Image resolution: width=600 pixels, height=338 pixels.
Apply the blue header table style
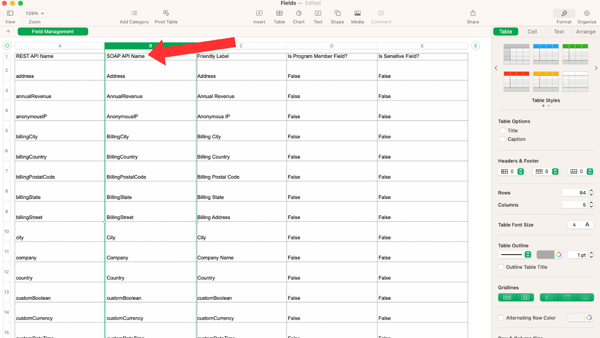click(x=546, y=54)
